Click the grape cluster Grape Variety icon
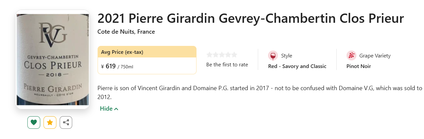This screenshot has width=424, height=139. click(x=351, y=55)
